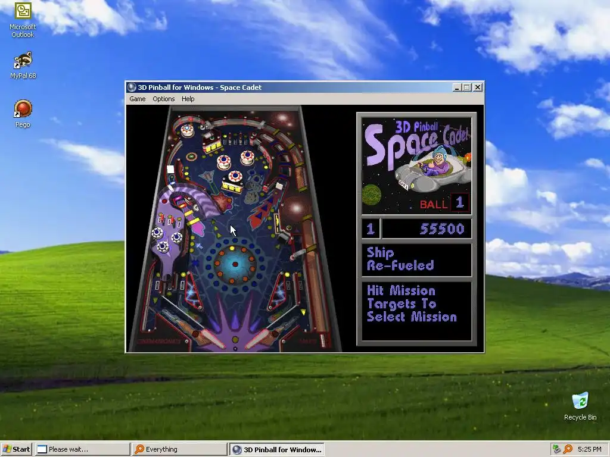This screenshot has width=610, height=457.
Task: Click the orange Everything search tray icon
Action: tap(568, 449)
